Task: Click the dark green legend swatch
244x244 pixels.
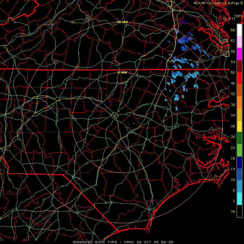Action: coord(239,138)
